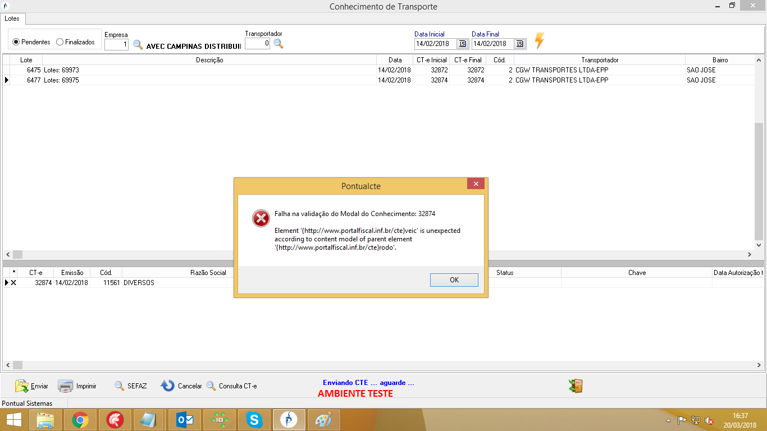
Task: Open Skype from taskbar
Action: 254,420
